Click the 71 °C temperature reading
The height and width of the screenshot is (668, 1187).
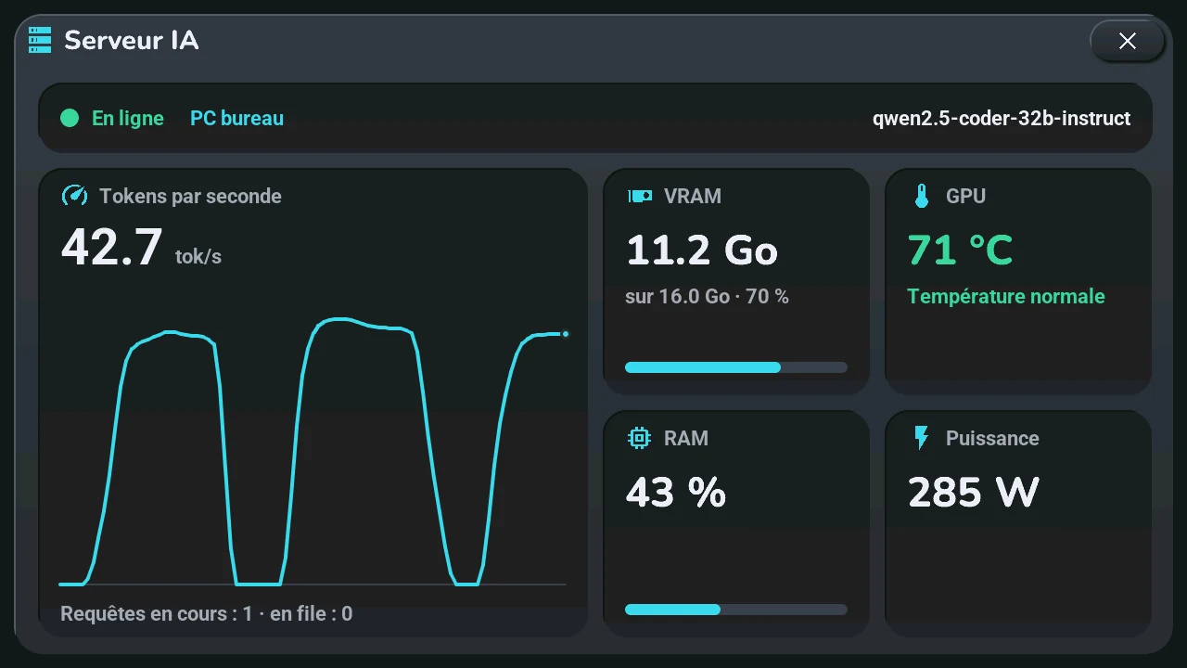960,250
